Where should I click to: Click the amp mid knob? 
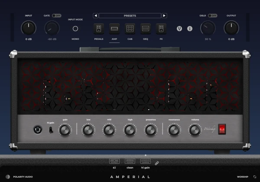109,130
